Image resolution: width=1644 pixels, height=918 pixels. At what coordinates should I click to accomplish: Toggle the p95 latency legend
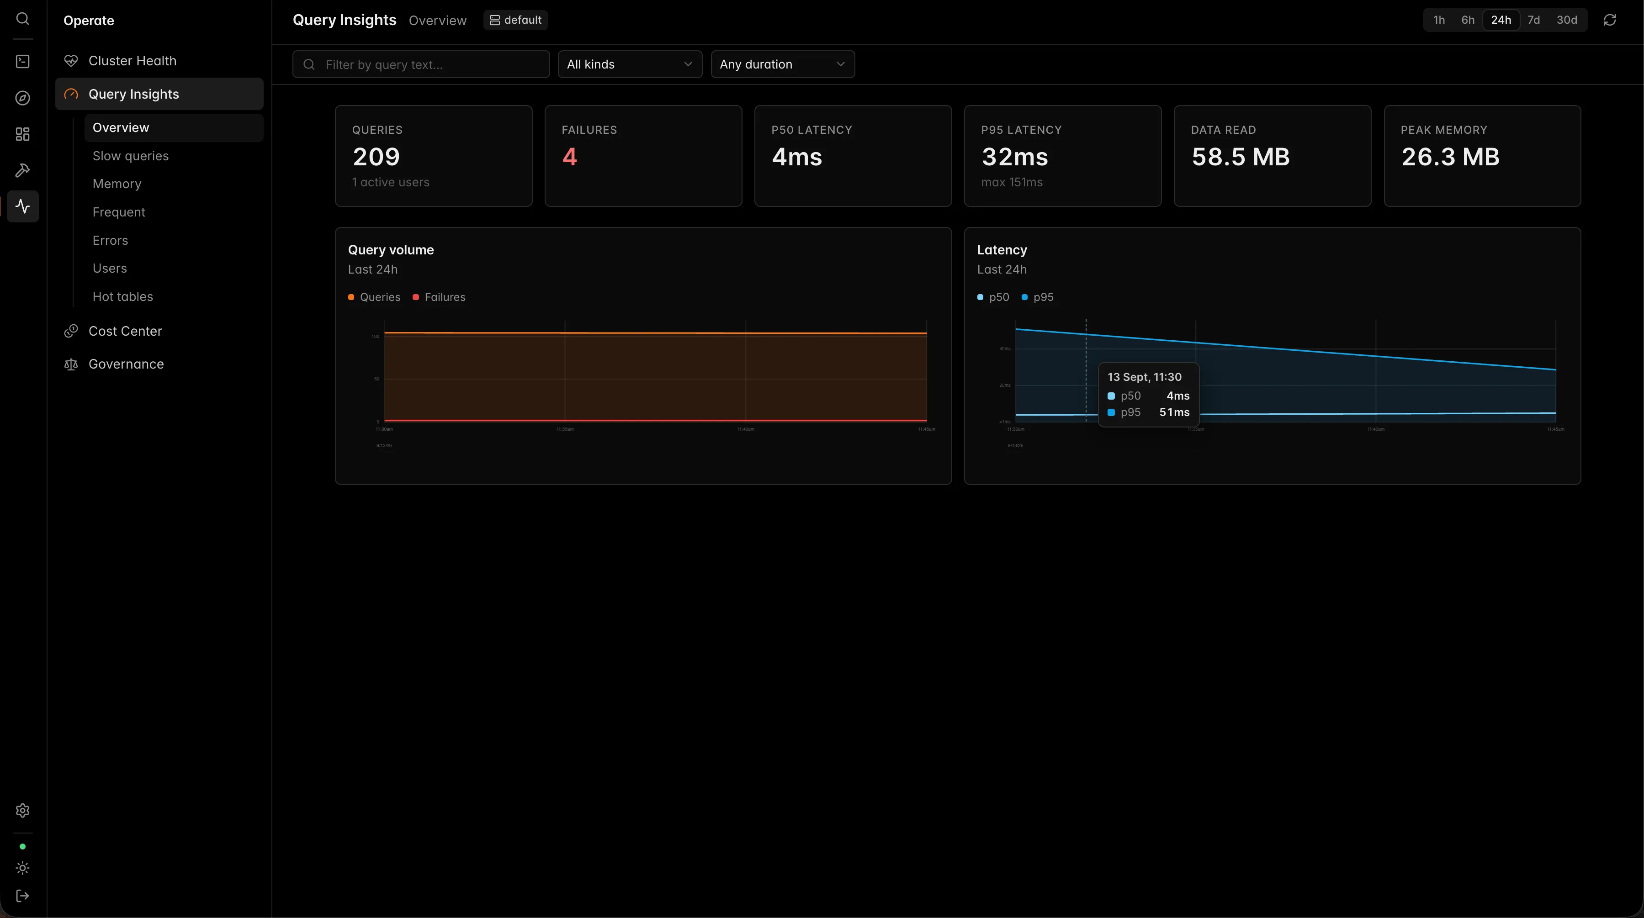pyautogui.click(x=1038, y=297)
